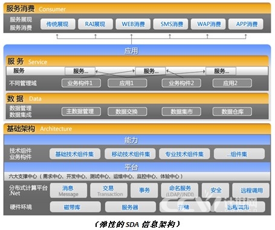
Task: Click the 基础技术组件集 box
Action: tap(75, 154)
